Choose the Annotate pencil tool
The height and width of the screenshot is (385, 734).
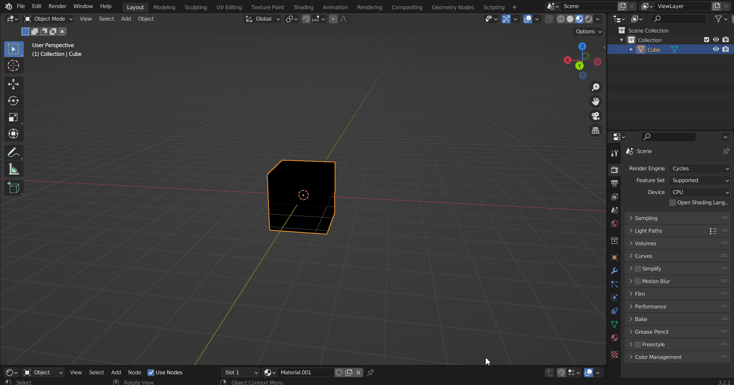pyautogui.click(x=13, y=153)
